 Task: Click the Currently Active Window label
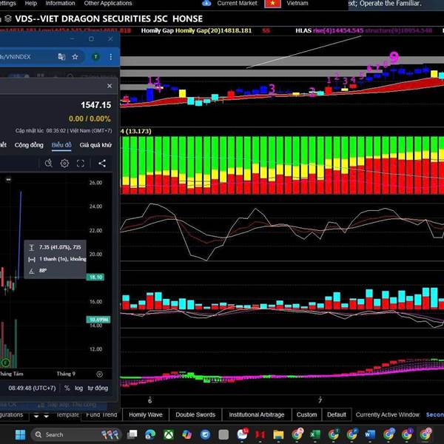(x=387, y=414)
